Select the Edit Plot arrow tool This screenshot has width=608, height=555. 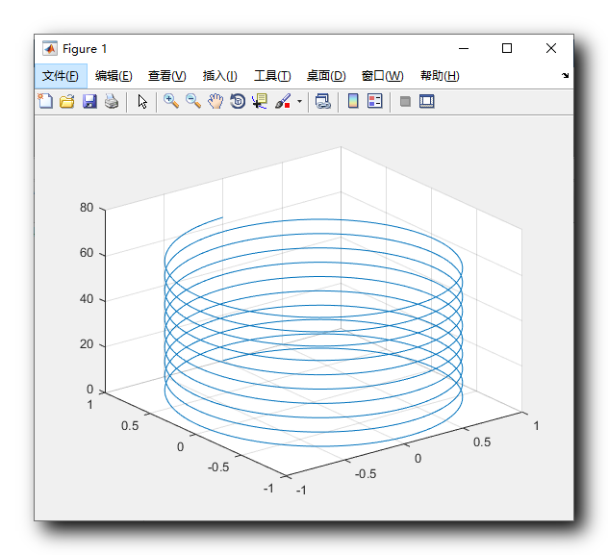pyautogui.click(x=142, y=102)
